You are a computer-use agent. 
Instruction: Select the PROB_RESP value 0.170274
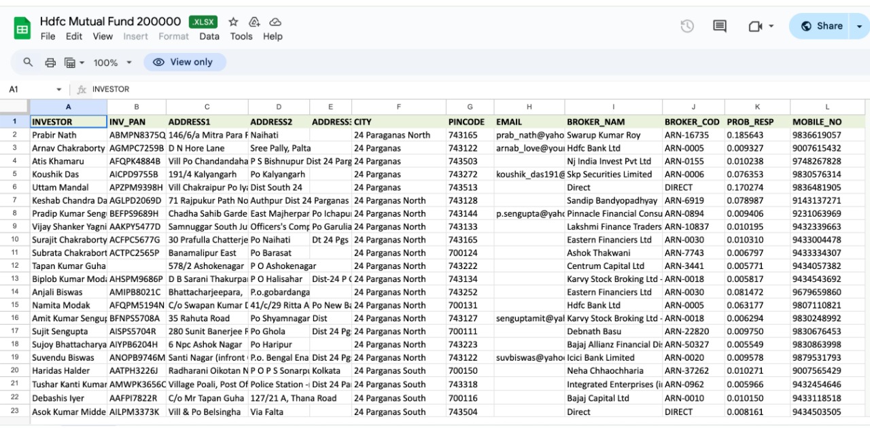click(758, 188)
